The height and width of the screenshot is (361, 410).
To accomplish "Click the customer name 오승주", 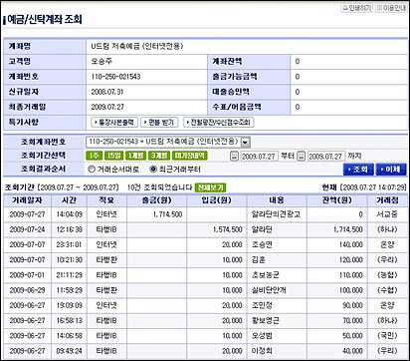I will click(x=102, y=62).
